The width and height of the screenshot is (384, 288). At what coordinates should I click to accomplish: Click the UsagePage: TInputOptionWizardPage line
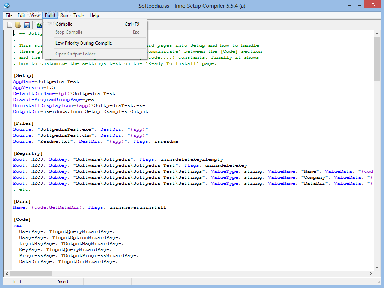click(70, 237)
